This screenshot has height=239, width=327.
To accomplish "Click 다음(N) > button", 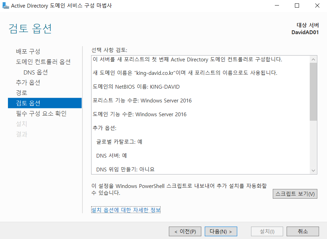I will coord(221,231).
